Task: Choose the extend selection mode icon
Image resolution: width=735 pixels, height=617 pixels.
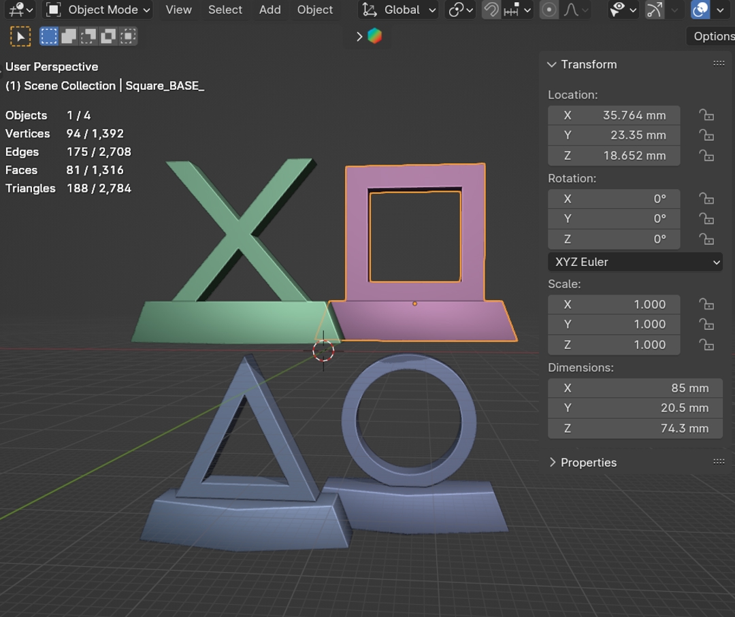Action: pyautogui.click(x=69, y=37)
